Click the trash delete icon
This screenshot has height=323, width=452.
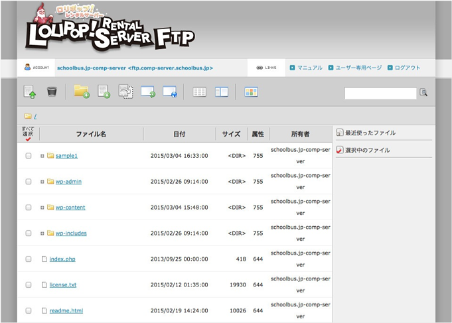52,92
